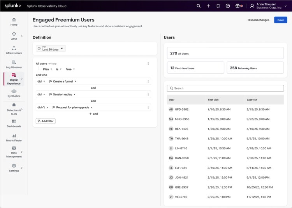
Task: Click the plus icon in header
Action: (208, 6)
